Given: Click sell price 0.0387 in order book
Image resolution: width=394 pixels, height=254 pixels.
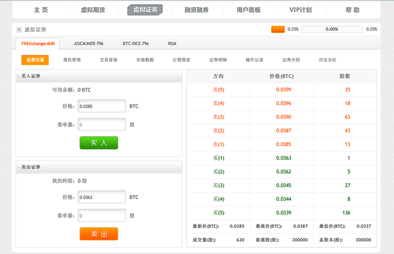Looking at the screenshot, I should 284,131.
